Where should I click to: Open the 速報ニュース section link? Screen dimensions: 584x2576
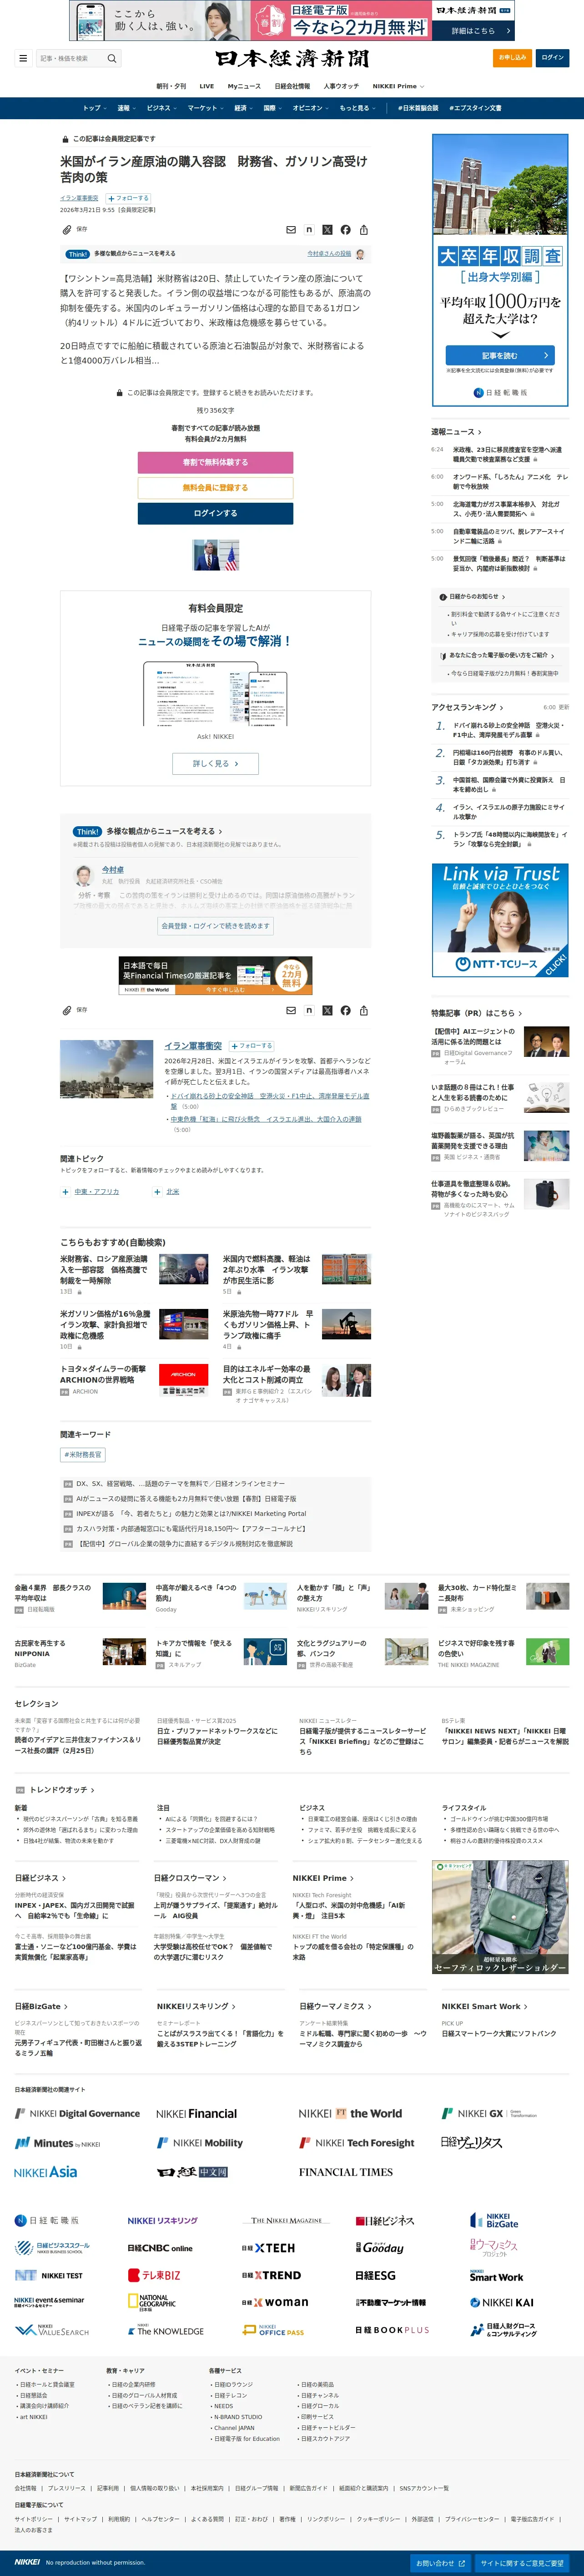tap(456, 432)
